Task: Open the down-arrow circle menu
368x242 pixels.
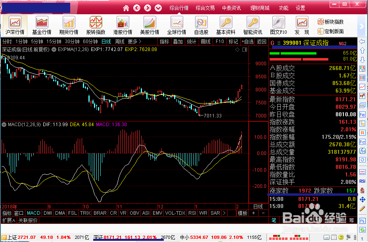Action: point(158,8)
